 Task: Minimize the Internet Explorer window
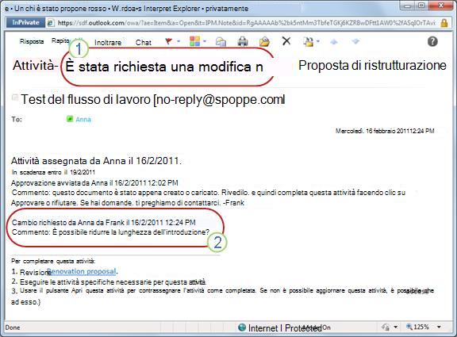point(408,6)
